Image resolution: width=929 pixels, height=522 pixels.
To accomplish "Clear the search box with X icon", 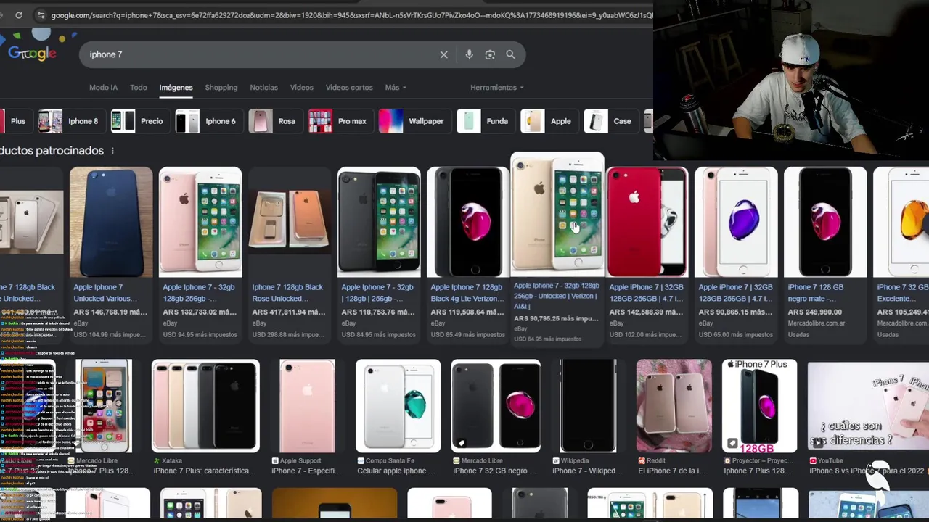I will [444, 54].
